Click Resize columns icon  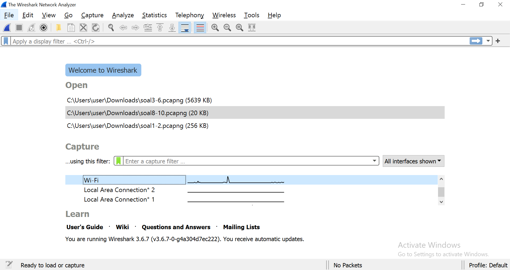click(x=252, y=28)
